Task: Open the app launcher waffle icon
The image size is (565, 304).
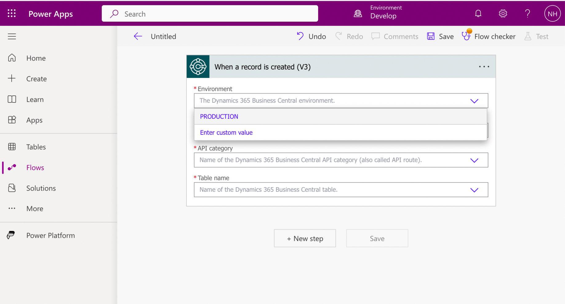Action: tap(12, 14)
